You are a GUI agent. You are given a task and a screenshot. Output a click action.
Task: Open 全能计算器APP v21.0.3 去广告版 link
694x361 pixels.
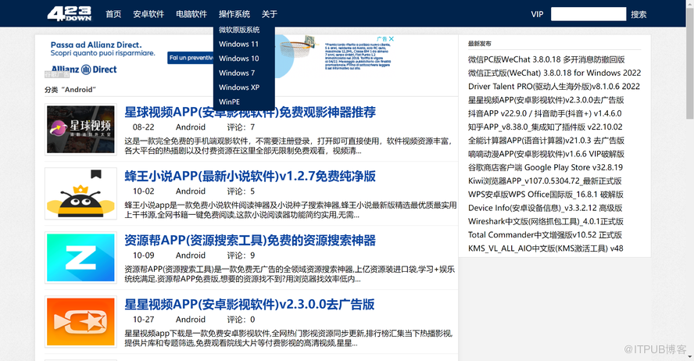click(x=546, y=140)
